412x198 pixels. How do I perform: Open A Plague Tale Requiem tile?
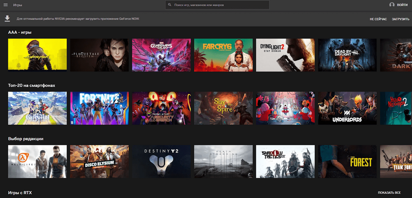pos(99,55)
